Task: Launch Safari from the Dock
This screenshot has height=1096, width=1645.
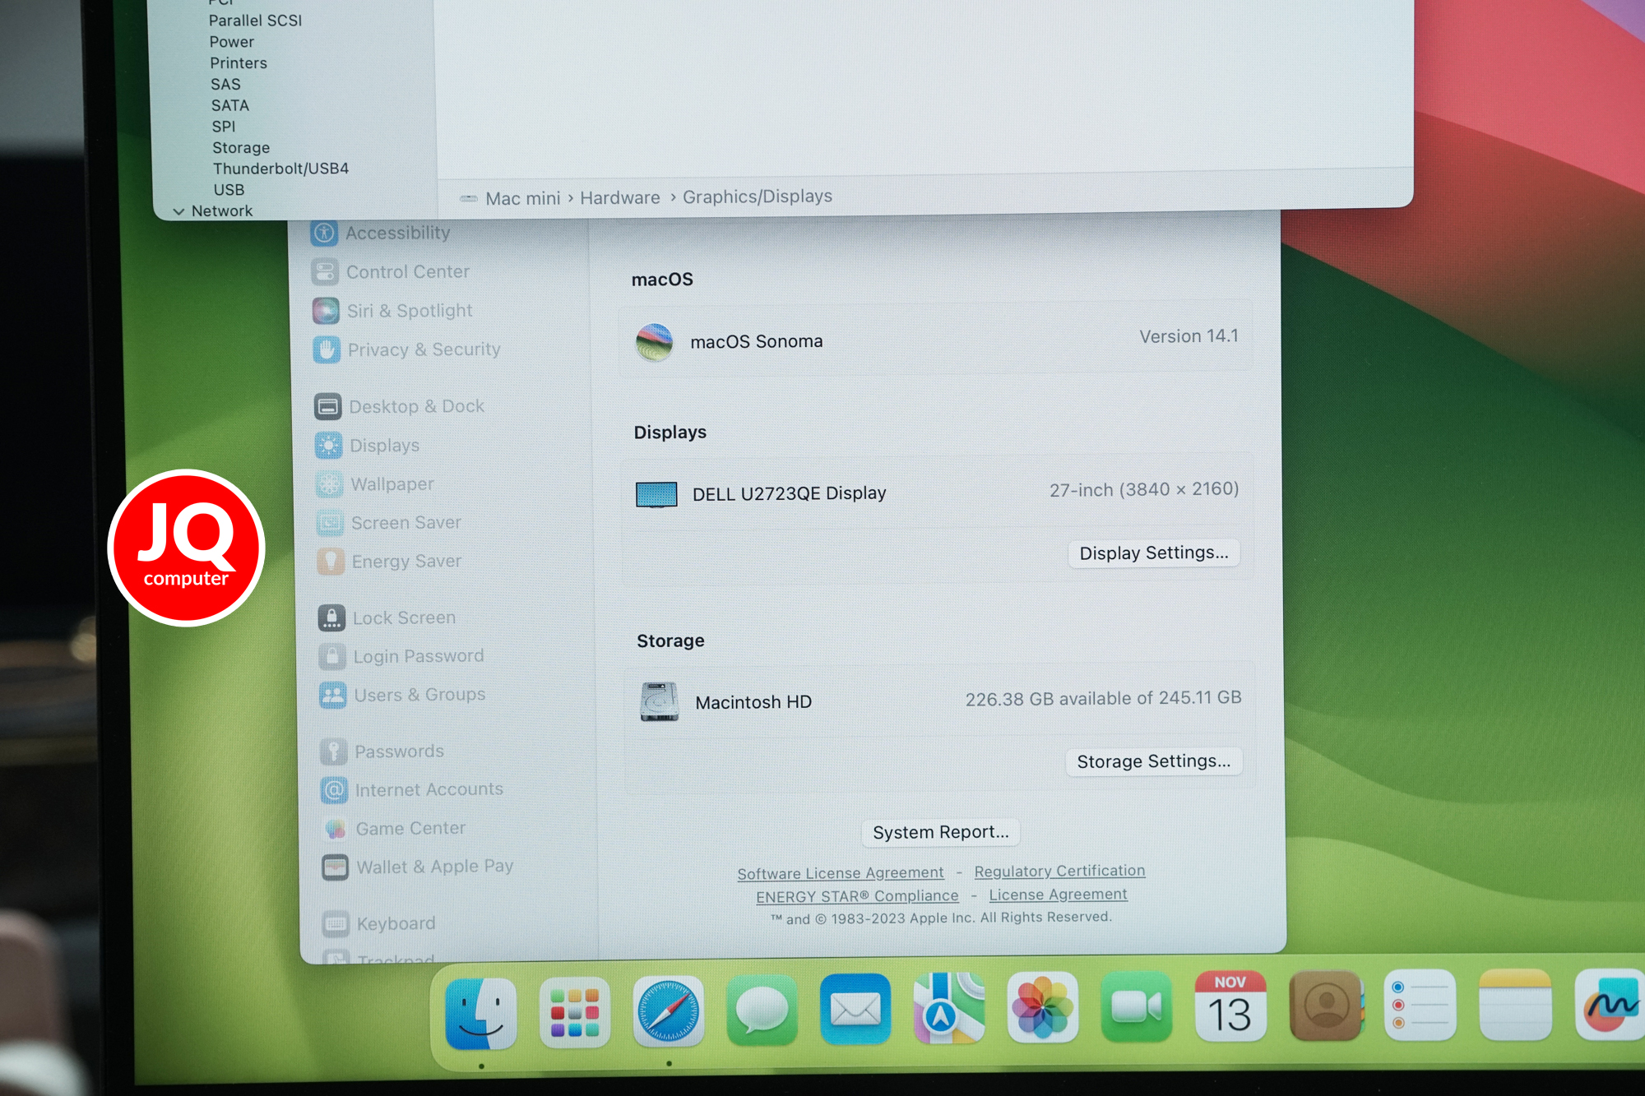Action: click(x=668, y=1011)
